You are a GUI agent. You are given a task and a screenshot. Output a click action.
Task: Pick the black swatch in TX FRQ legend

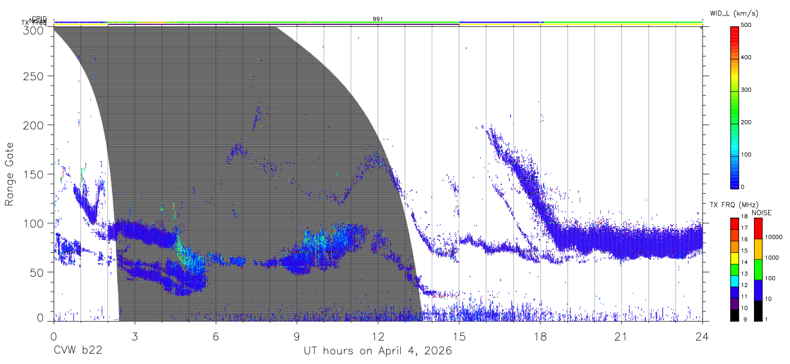pos(735,315)
